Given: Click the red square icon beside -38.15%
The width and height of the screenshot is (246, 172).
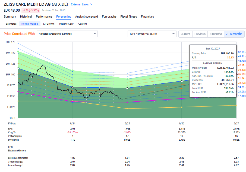Looking at the screenshot, I should pyautogui.click(x=77, y=133).
